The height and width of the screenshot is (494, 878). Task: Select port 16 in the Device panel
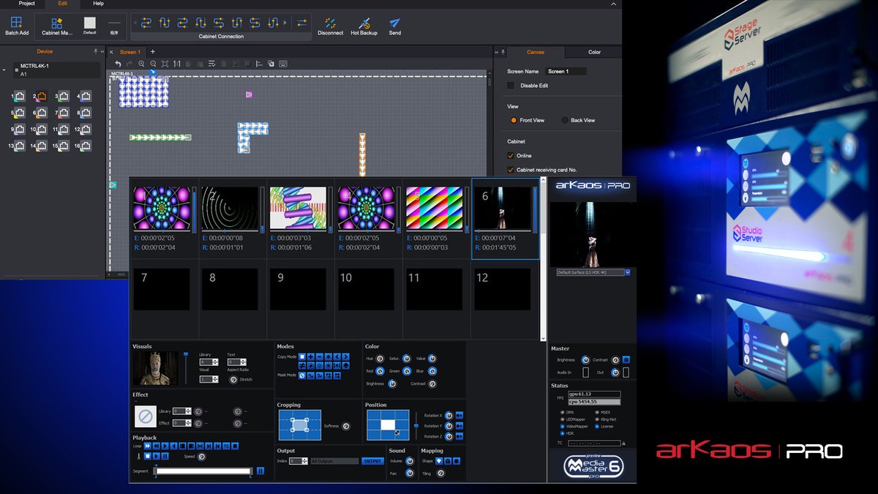click(86, 146)
